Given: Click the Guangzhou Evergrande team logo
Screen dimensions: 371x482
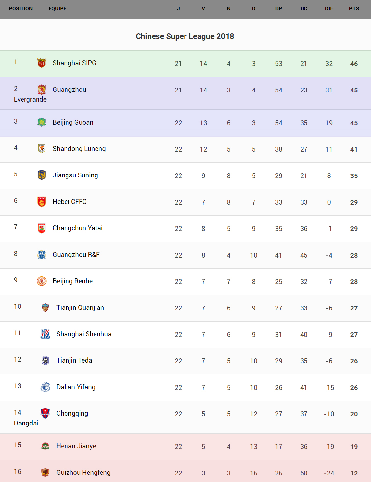Looking at the screenshot, I should point(42,89).
